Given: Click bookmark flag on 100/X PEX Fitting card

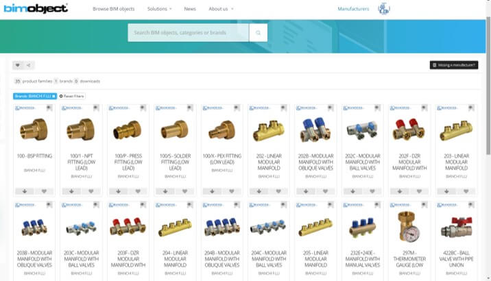Looking at the screenshot, I should point(237,108).
